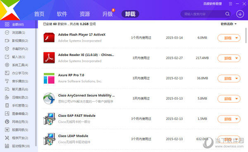Select the 系统工具(4) gear icon

(7, 65)
